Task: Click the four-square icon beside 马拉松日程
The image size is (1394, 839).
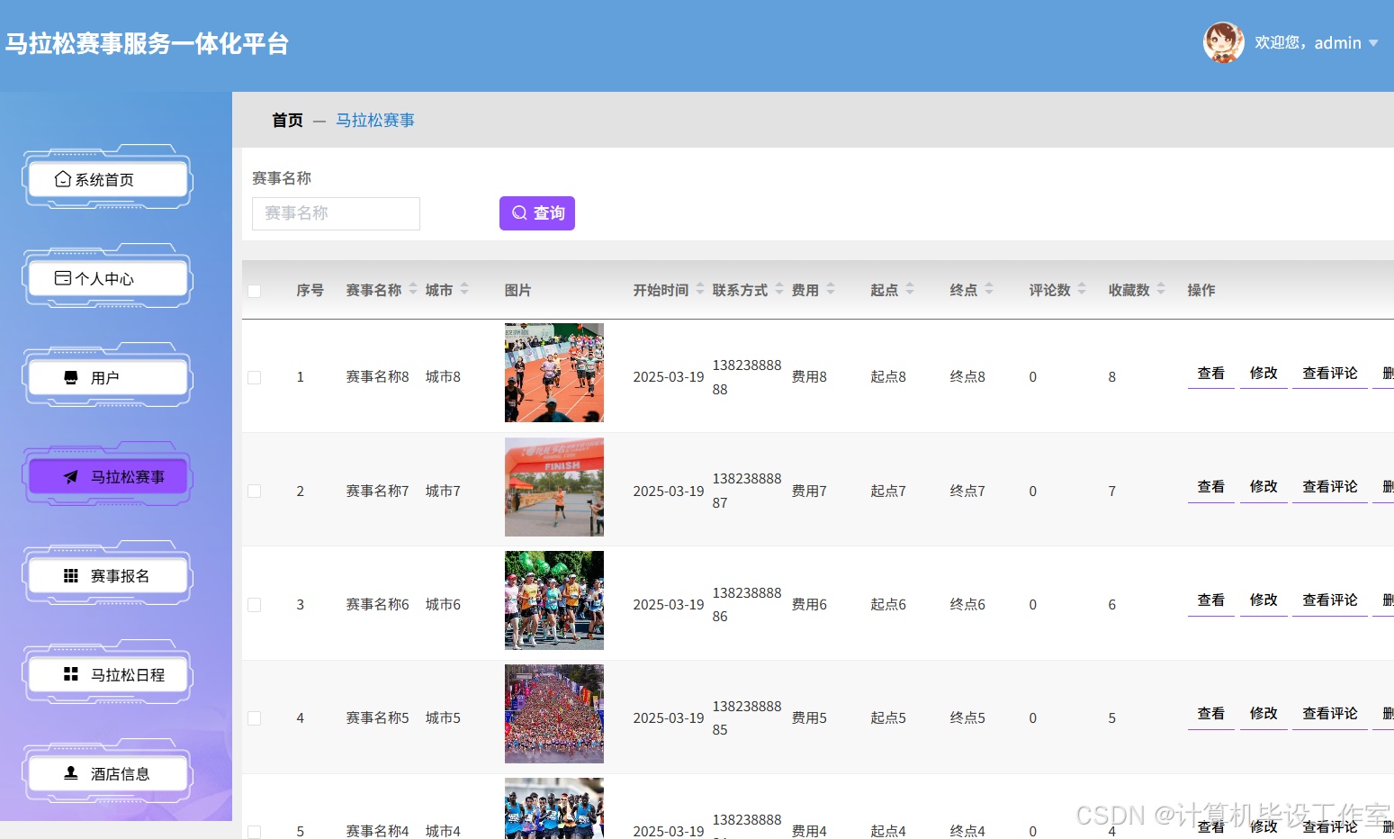Action: pyautogui.click(x=71, y=674)
